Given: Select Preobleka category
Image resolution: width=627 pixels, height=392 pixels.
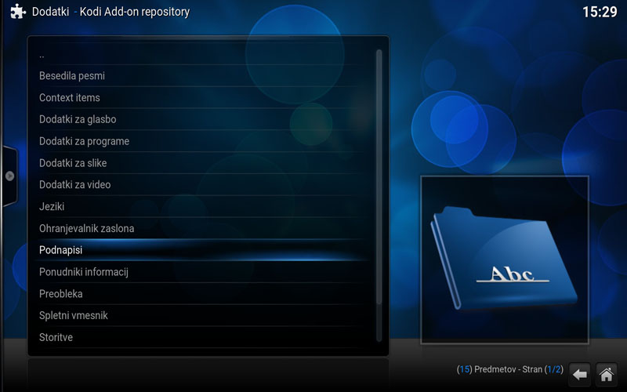Looking at the screenshot, I should click(61, 294).
